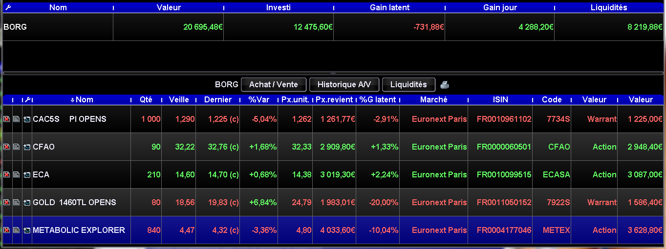666x249 pixels.
Task: Click the daily gain 4 288,20€
Action: pyautogui.click(x=536, y=27)
